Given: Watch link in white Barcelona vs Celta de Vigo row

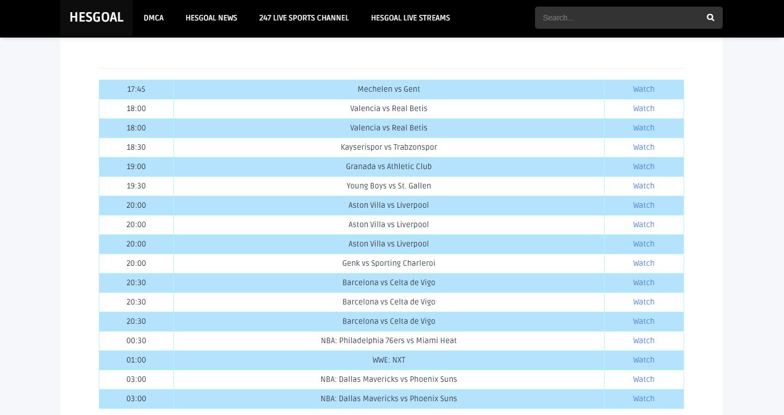Looking at the screenshot, I should point(644,302).
